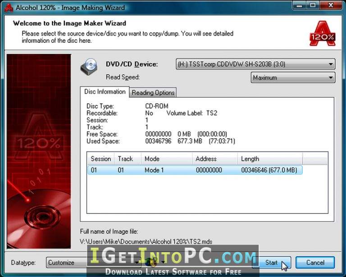The height and width of the screenshot is (277, 346).
Task: Click the Address column header
Action: [x=206, y=159]
